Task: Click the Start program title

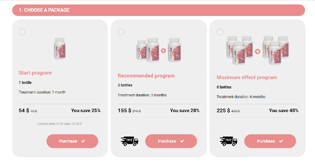Action: 35,73
